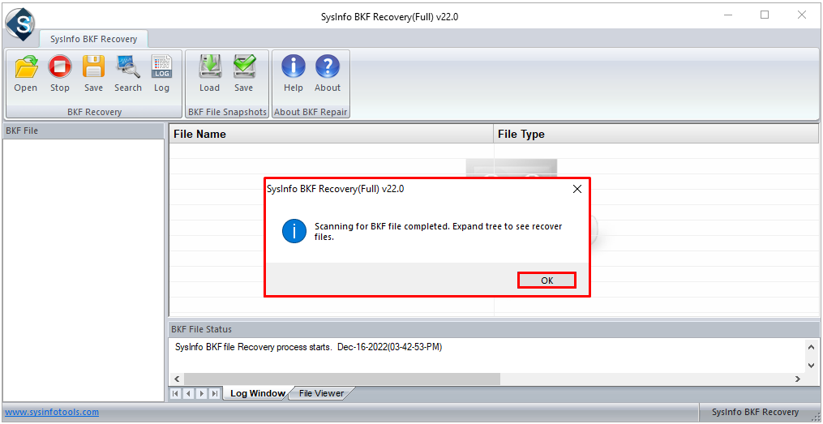Open a BKF file with Open icon
This screenshot has height=424, width=823.
pos(26,74)
